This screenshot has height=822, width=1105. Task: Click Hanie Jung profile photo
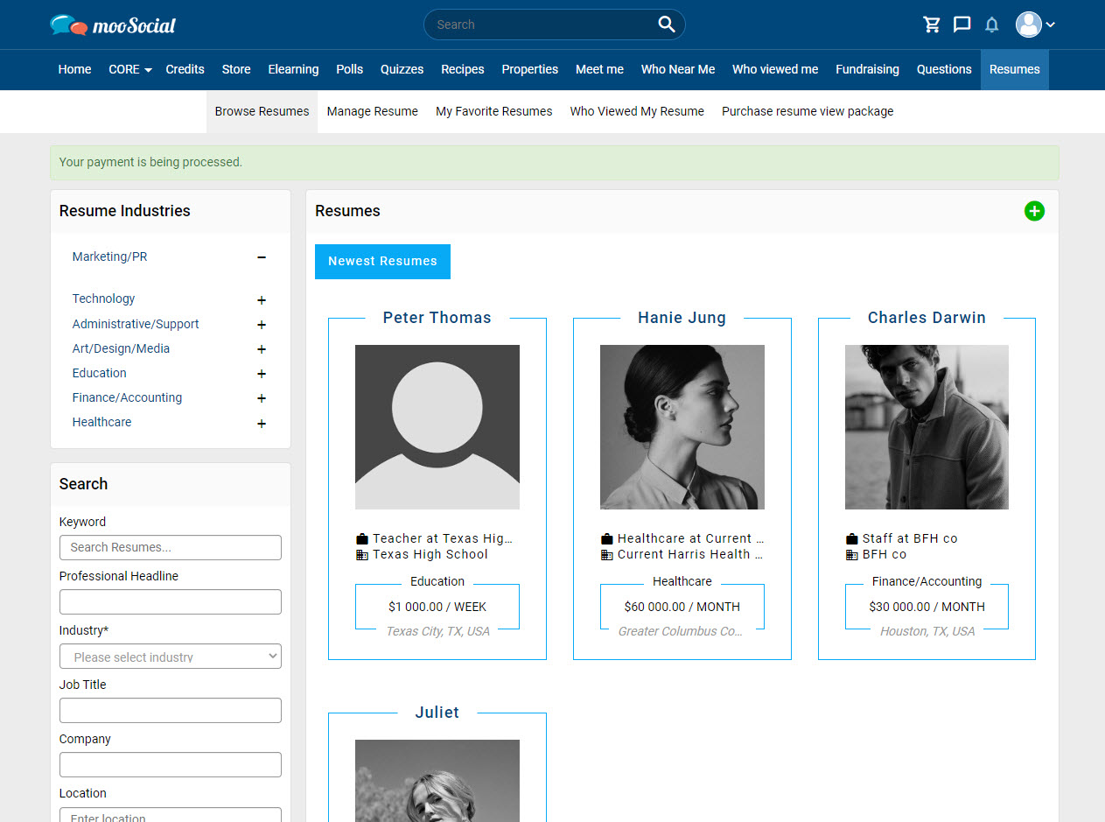click(682, 427)
